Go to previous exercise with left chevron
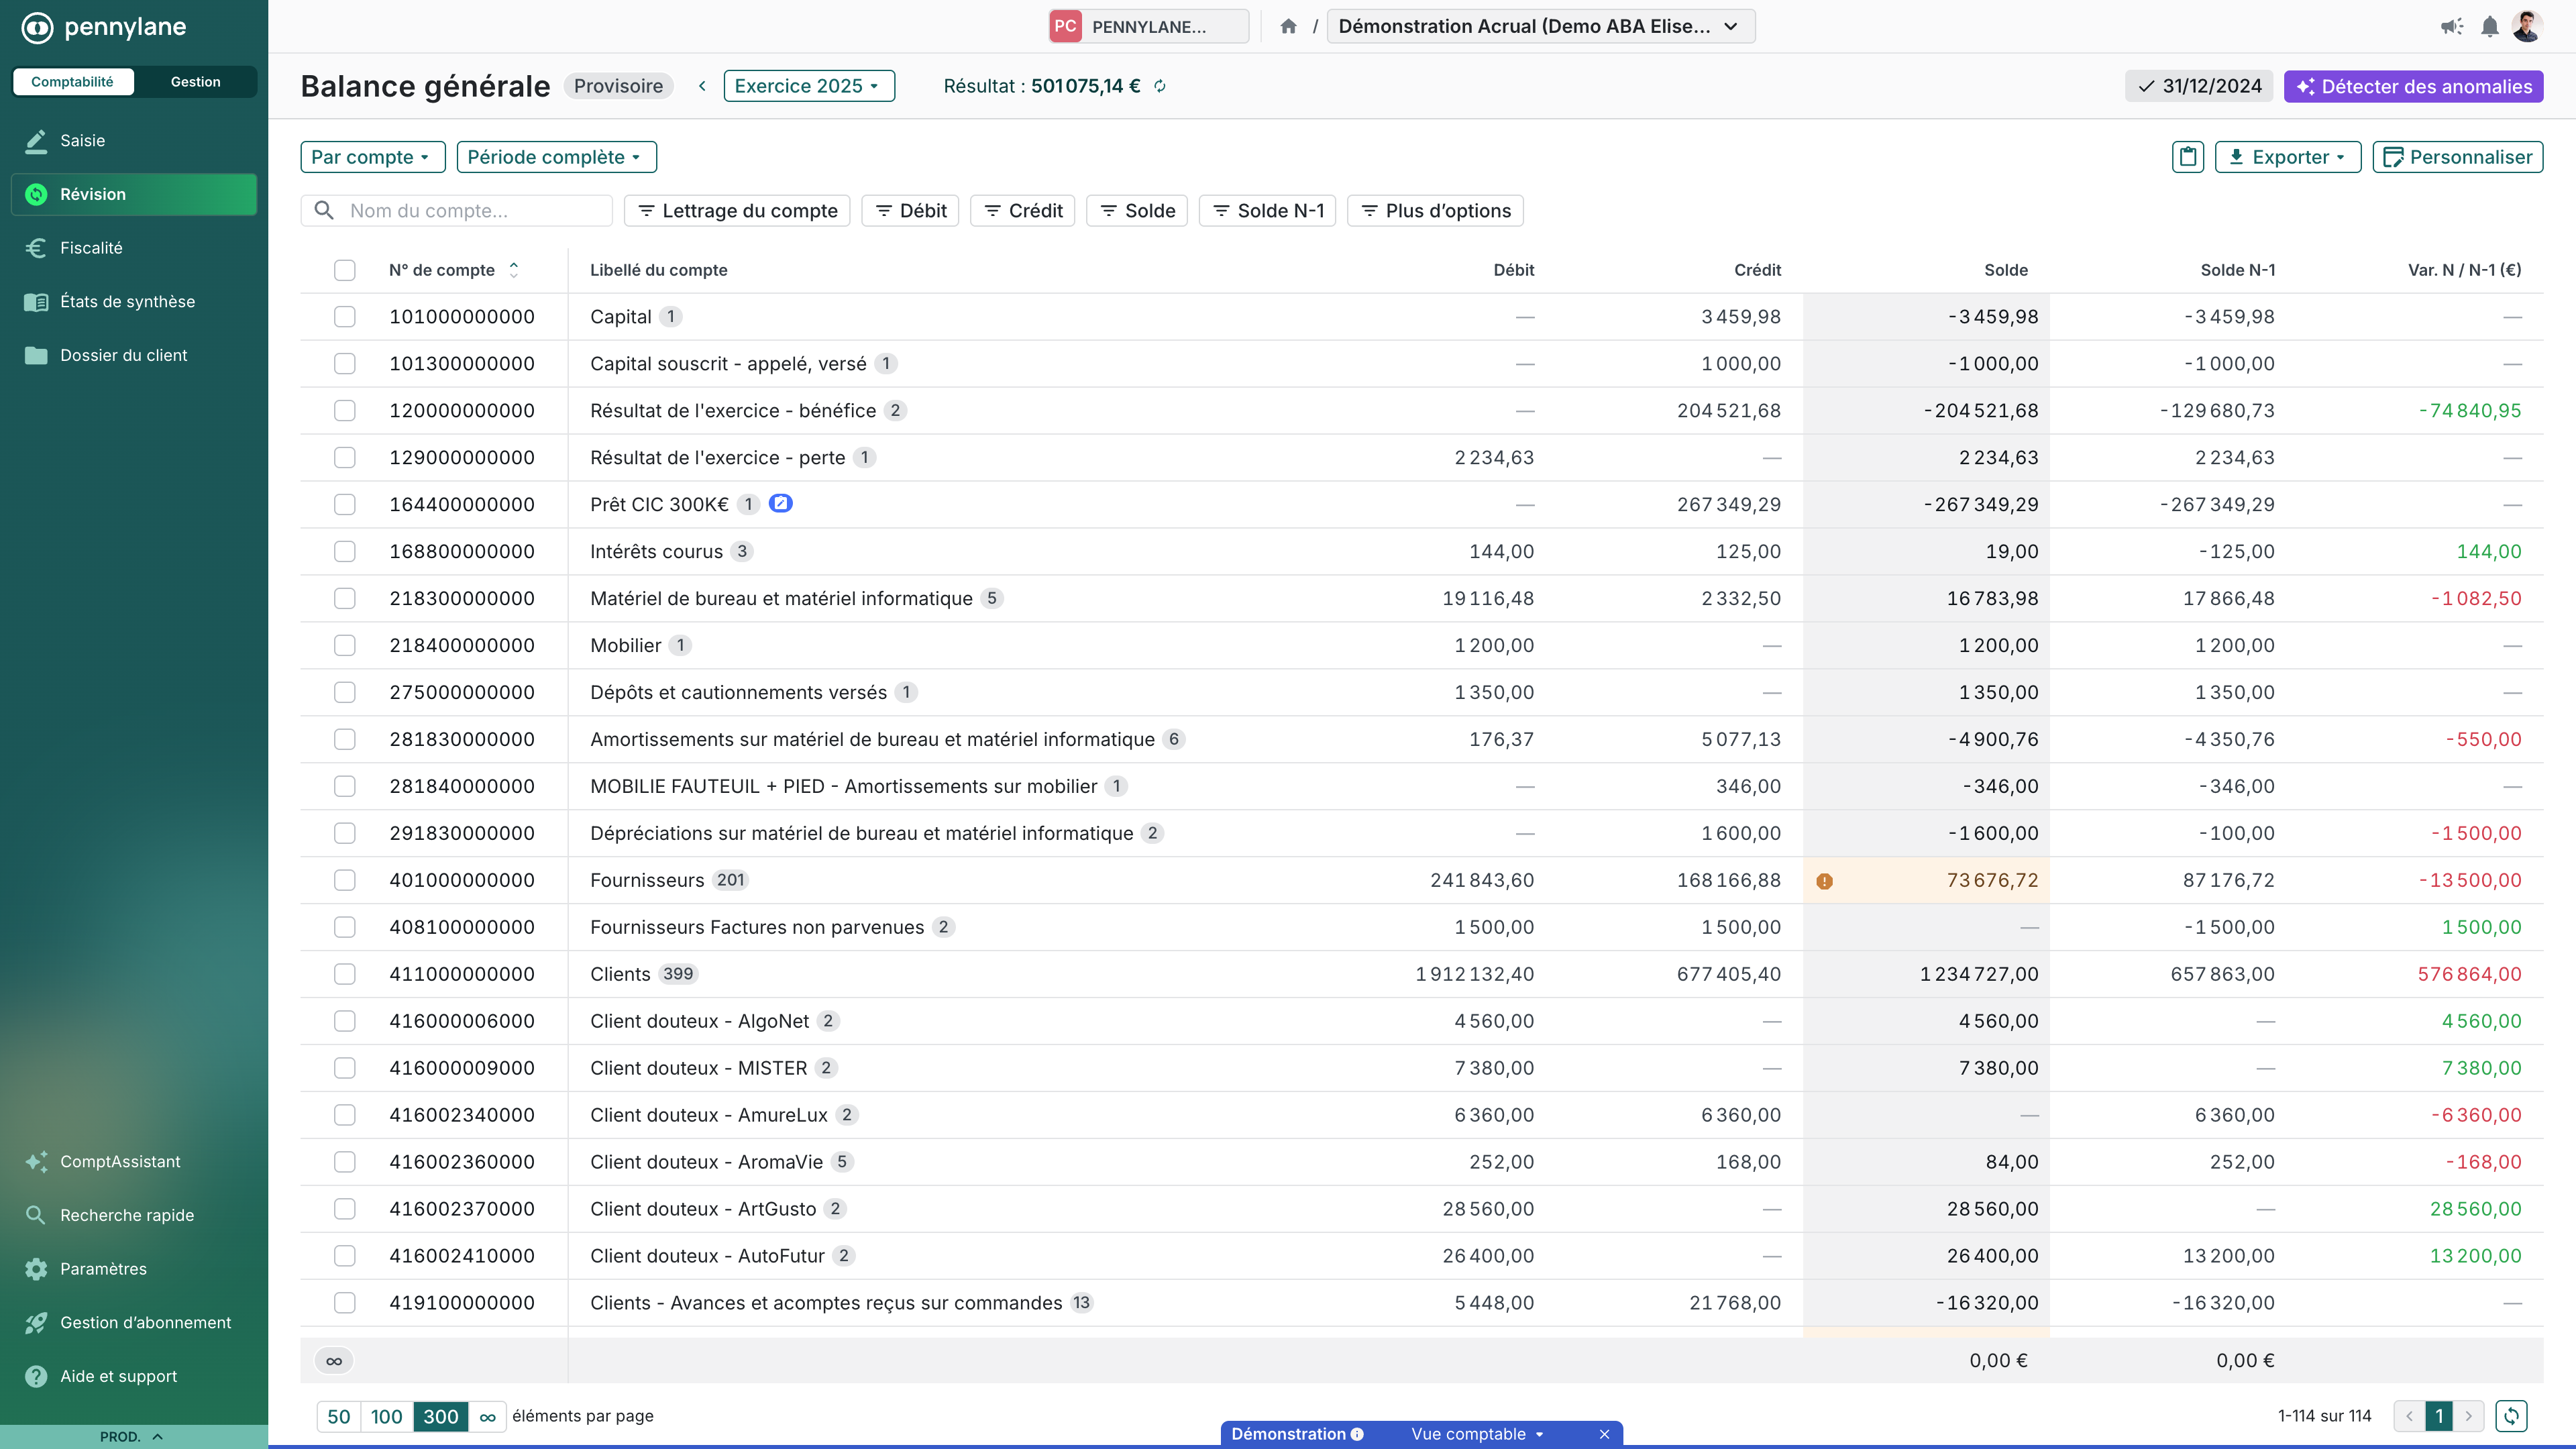2576x1449 pixels. (702, 86)
